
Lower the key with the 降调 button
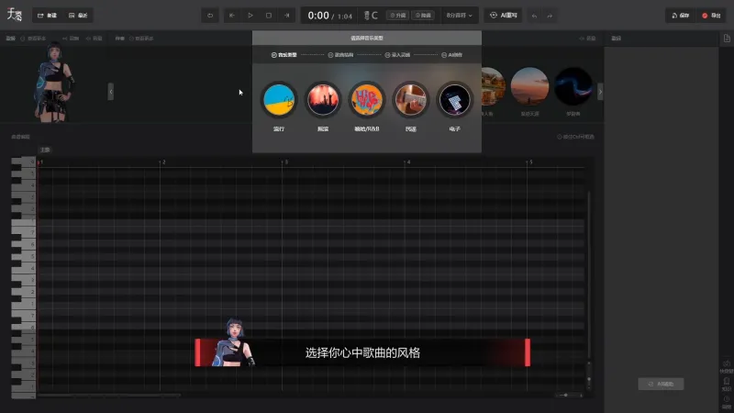(423, 16)
